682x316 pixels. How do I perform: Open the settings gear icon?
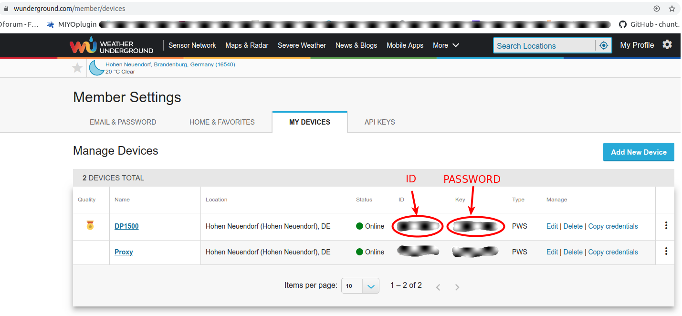point(667,44)
